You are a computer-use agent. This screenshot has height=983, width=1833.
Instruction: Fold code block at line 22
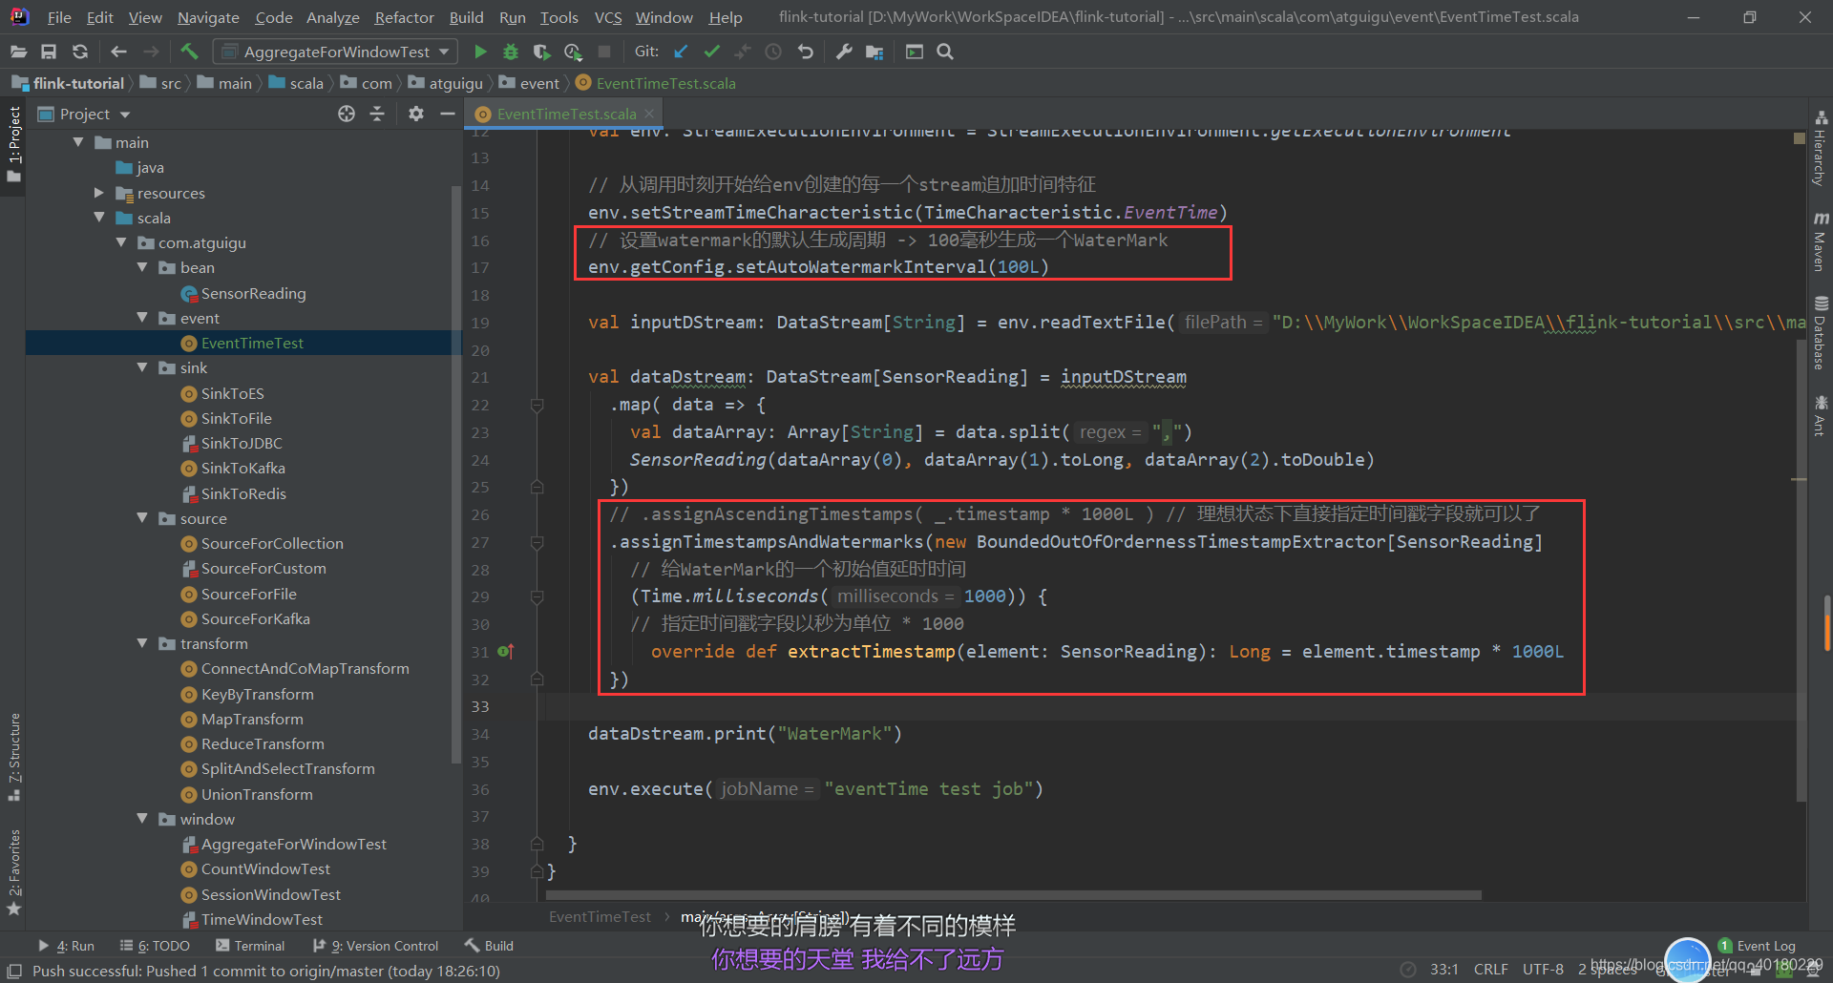[537, 406]
